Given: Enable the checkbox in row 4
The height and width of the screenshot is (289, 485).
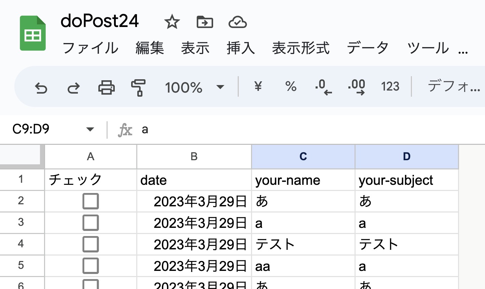Looking at the screenshot, I should [x=91, y=244].
